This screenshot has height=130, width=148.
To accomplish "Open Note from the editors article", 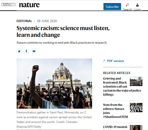I will [x=115, y=111].
